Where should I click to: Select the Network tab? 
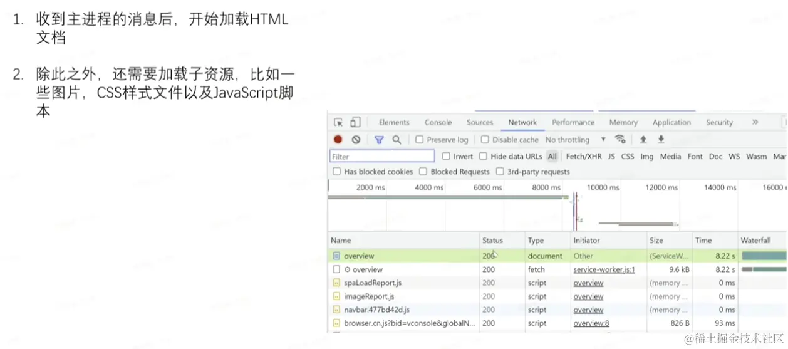[522, 122]
